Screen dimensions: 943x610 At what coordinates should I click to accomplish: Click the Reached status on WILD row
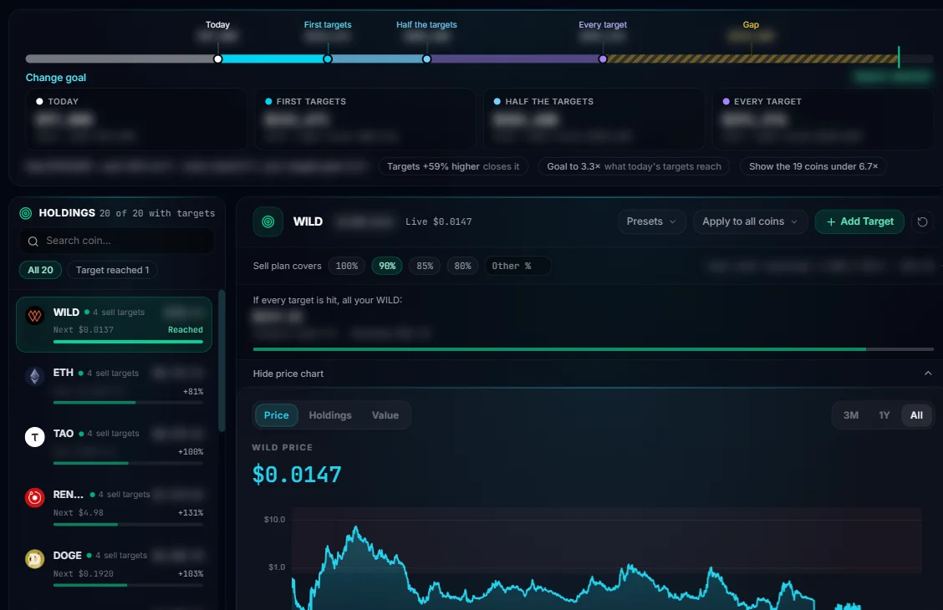186,329
